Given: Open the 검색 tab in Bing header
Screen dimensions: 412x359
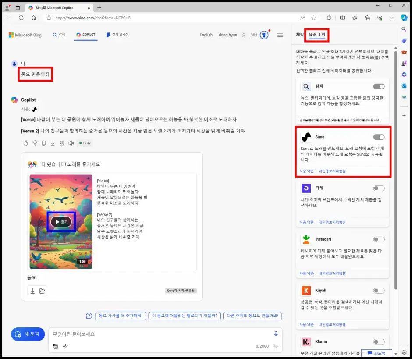Looking at the screenshot, I should tap(59, 35).
